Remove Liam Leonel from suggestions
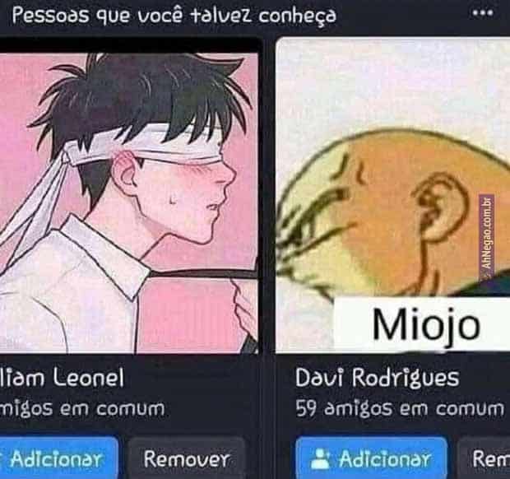Viewport: 510px width, 479px height. point(187,458)
